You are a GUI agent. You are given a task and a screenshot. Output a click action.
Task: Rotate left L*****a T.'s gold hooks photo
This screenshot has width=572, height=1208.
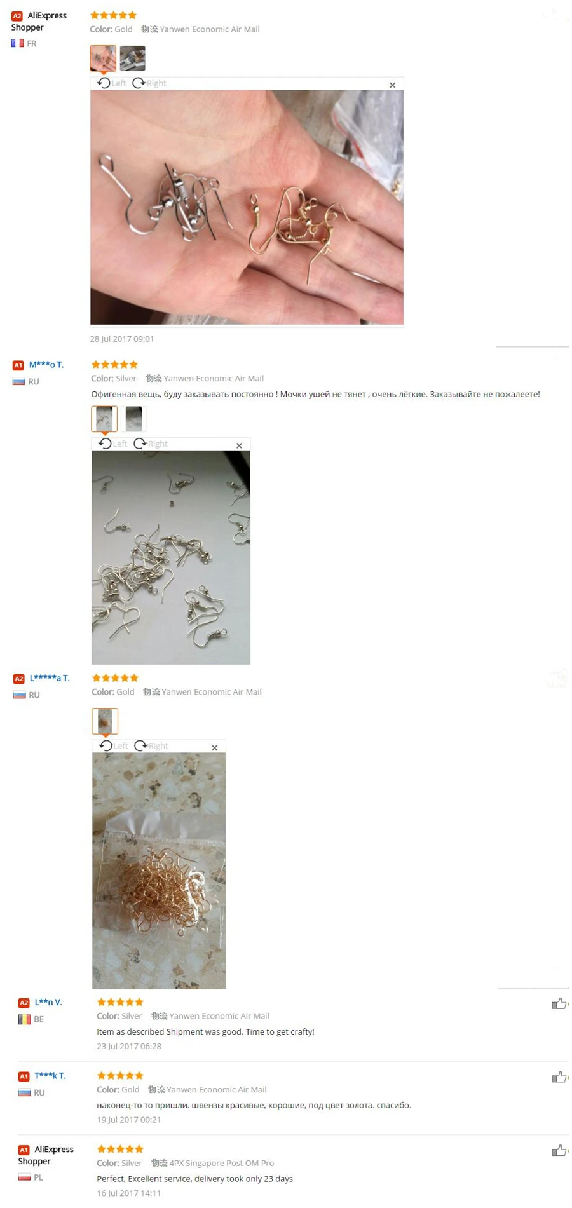tap(114, 745)
